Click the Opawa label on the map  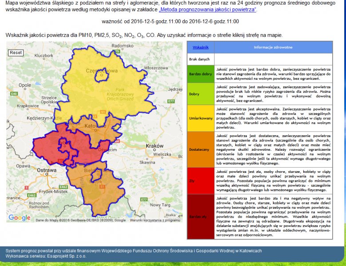[x=23, y=166]
